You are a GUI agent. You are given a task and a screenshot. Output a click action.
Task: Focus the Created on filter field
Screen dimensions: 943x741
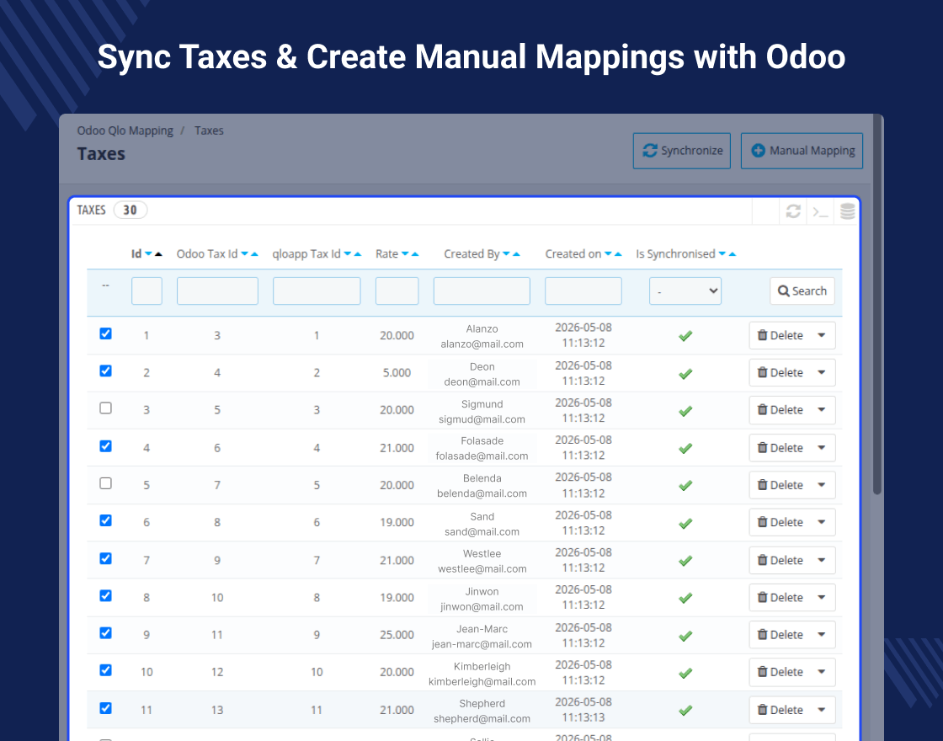click(583, 291)
